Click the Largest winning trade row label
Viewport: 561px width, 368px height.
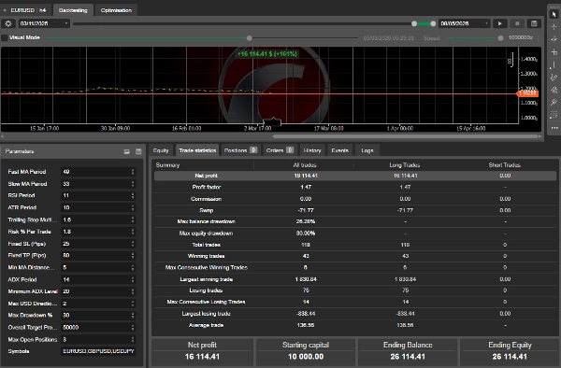tap(207, 279)
